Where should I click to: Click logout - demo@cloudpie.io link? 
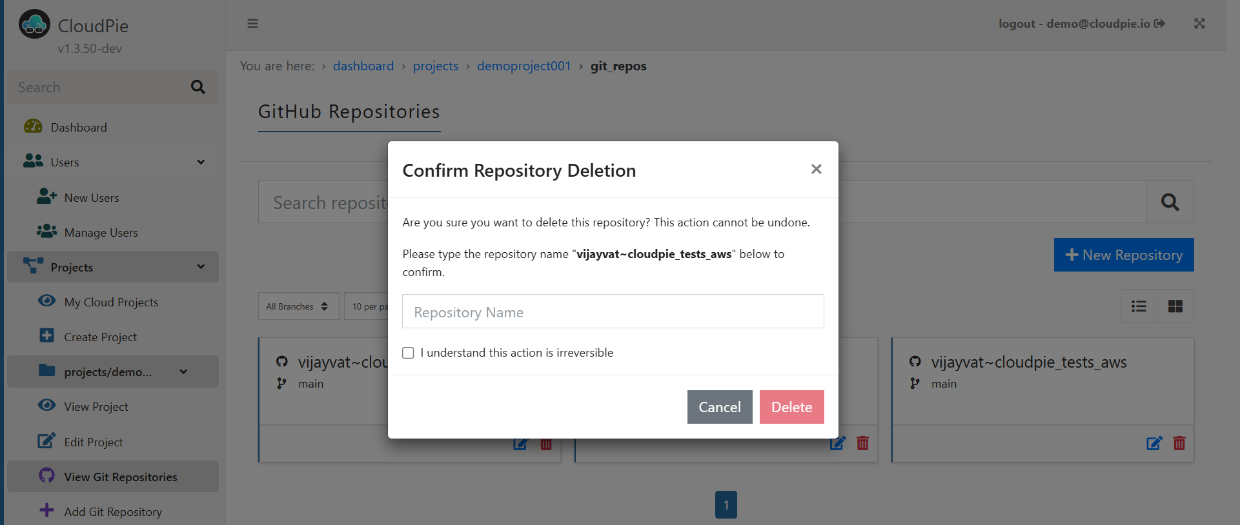(x=1082, y=23)
